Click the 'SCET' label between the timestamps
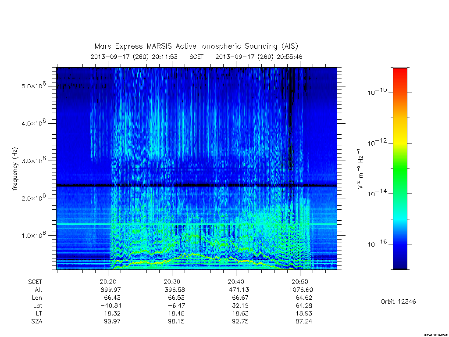The height and width of the screenshot is (337, 449). (x=196, y=57)
